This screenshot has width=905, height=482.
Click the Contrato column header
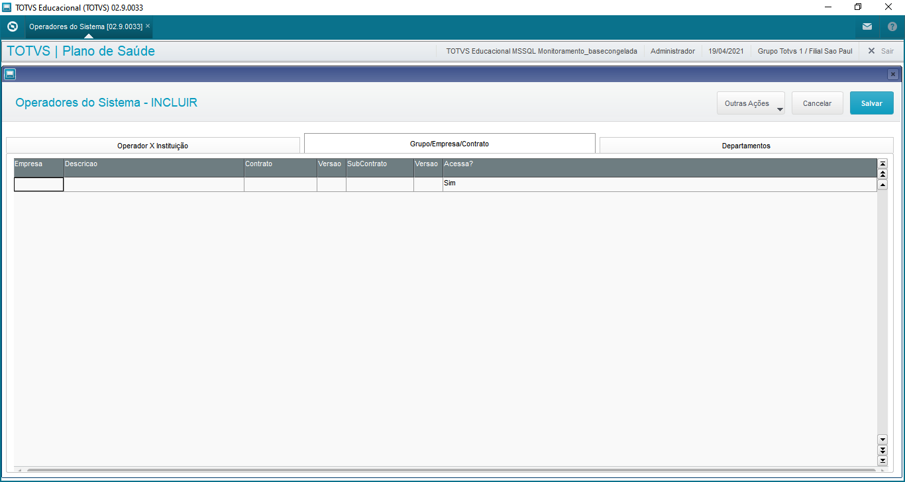click(280, 168)
